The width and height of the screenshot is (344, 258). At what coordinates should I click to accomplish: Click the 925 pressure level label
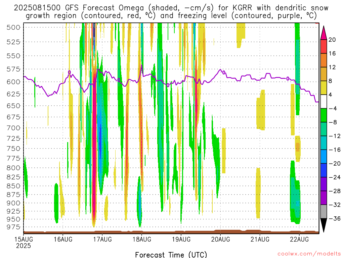point(13,211)
